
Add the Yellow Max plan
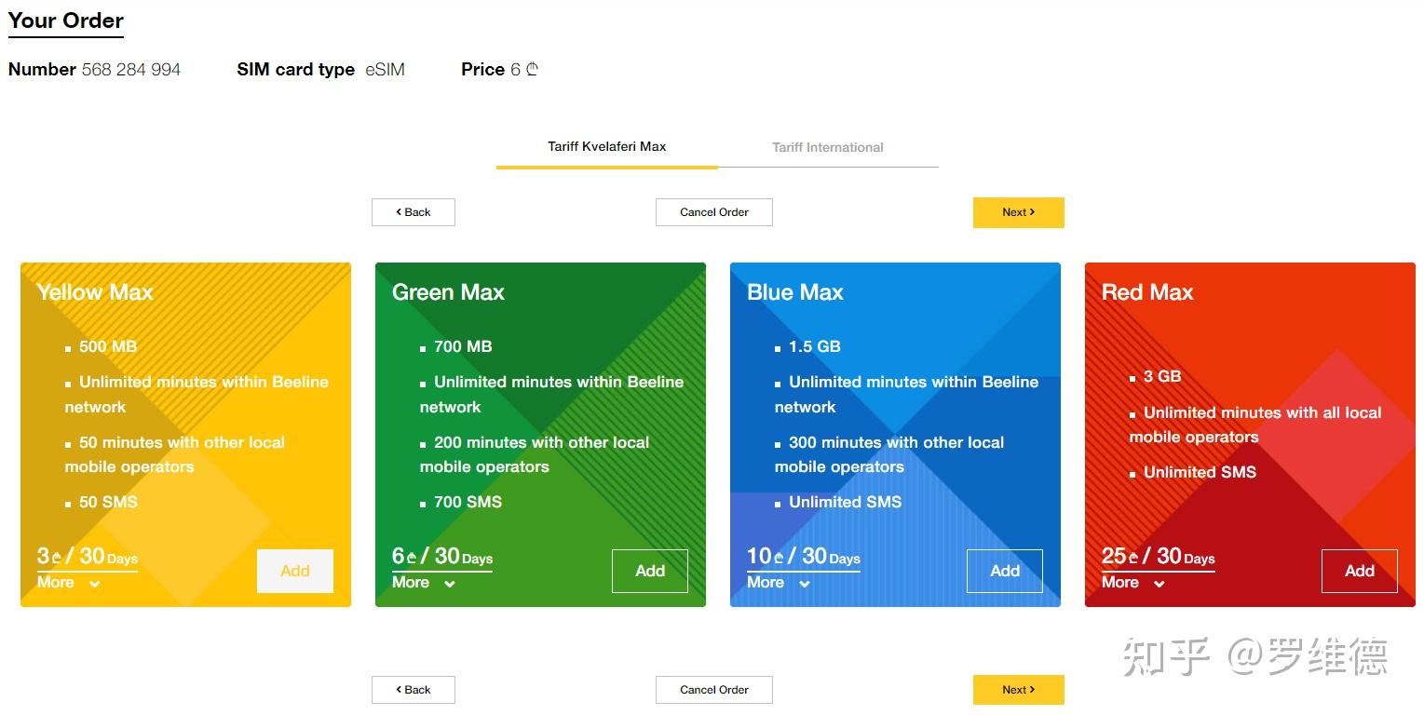294,571
